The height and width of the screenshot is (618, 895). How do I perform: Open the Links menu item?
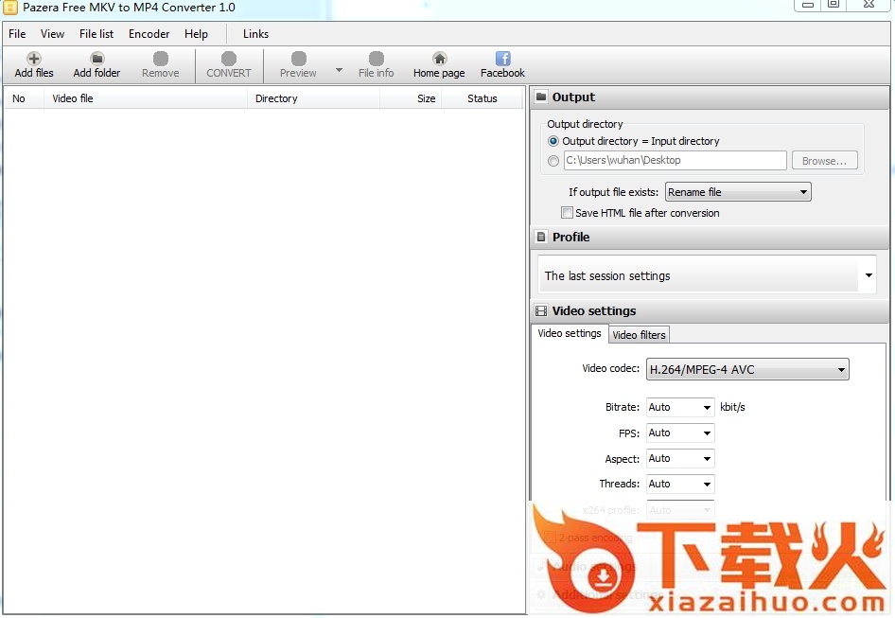point(255,34)
